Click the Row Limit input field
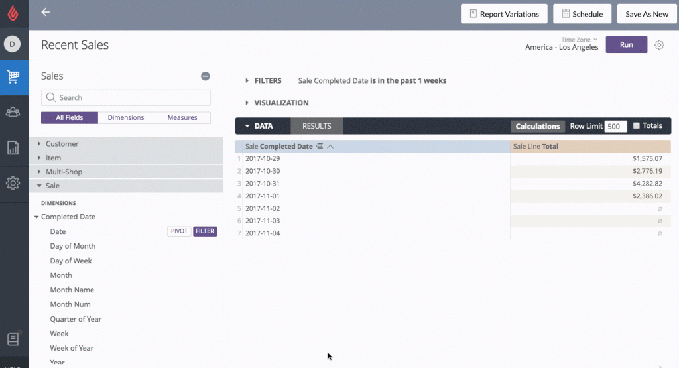This screenshot has width=679, height=368. tap(615, 126)
